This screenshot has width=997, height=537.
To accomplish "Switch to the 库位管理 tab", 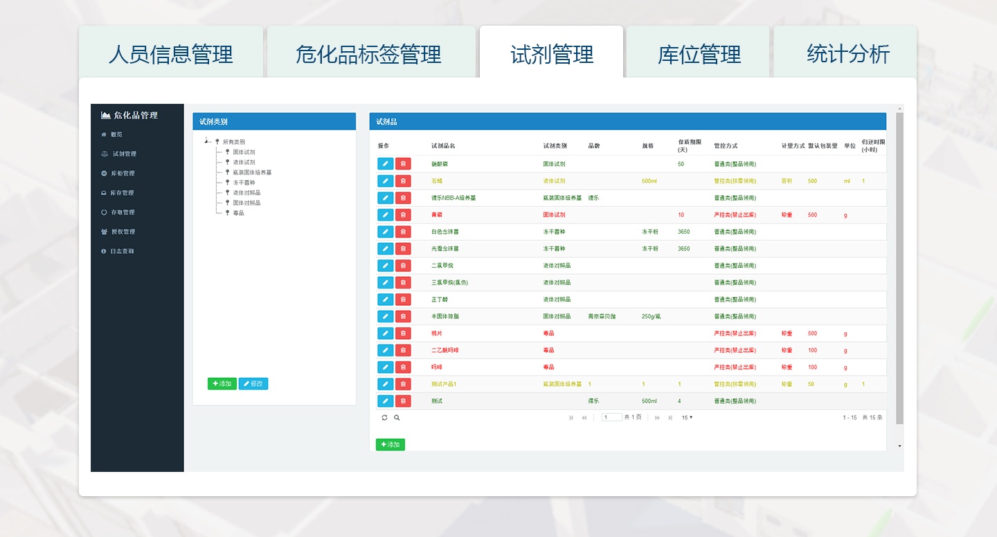I will pos(698,53).
